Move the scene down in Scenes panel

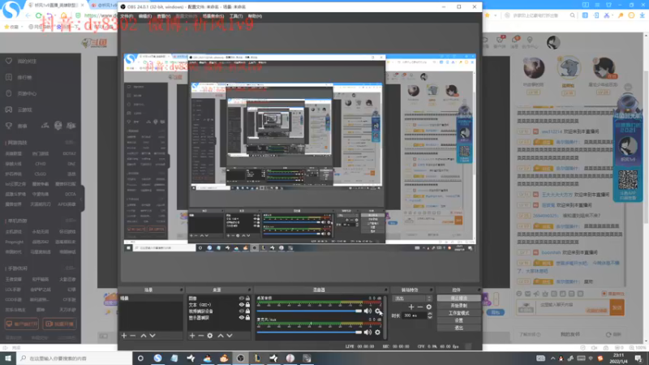point(153,336)
